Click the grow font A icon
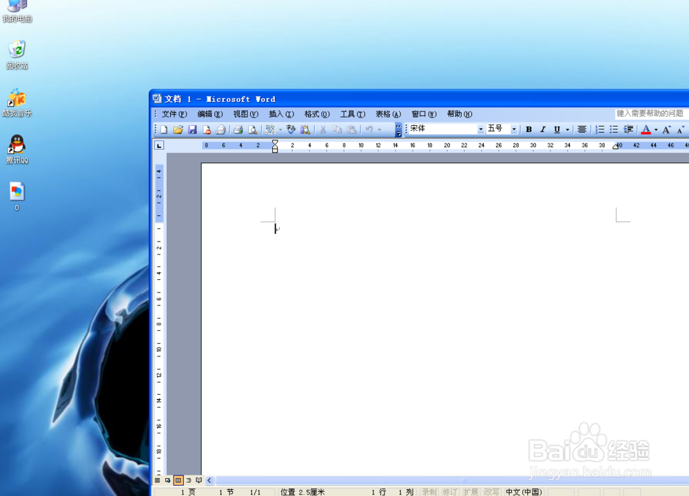Viewport: 689px width, 496px height. coord(666,129)
